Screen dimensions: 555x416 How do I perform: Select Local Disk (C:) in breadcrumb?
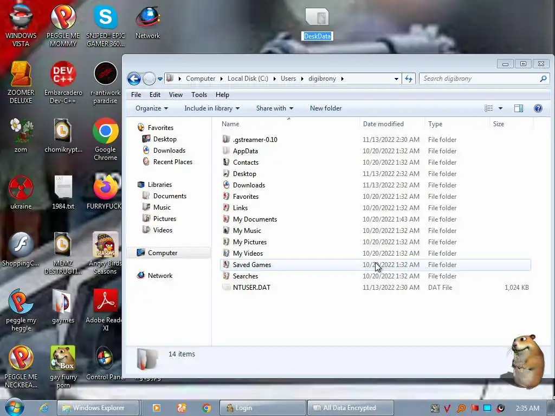click(248, 79)
